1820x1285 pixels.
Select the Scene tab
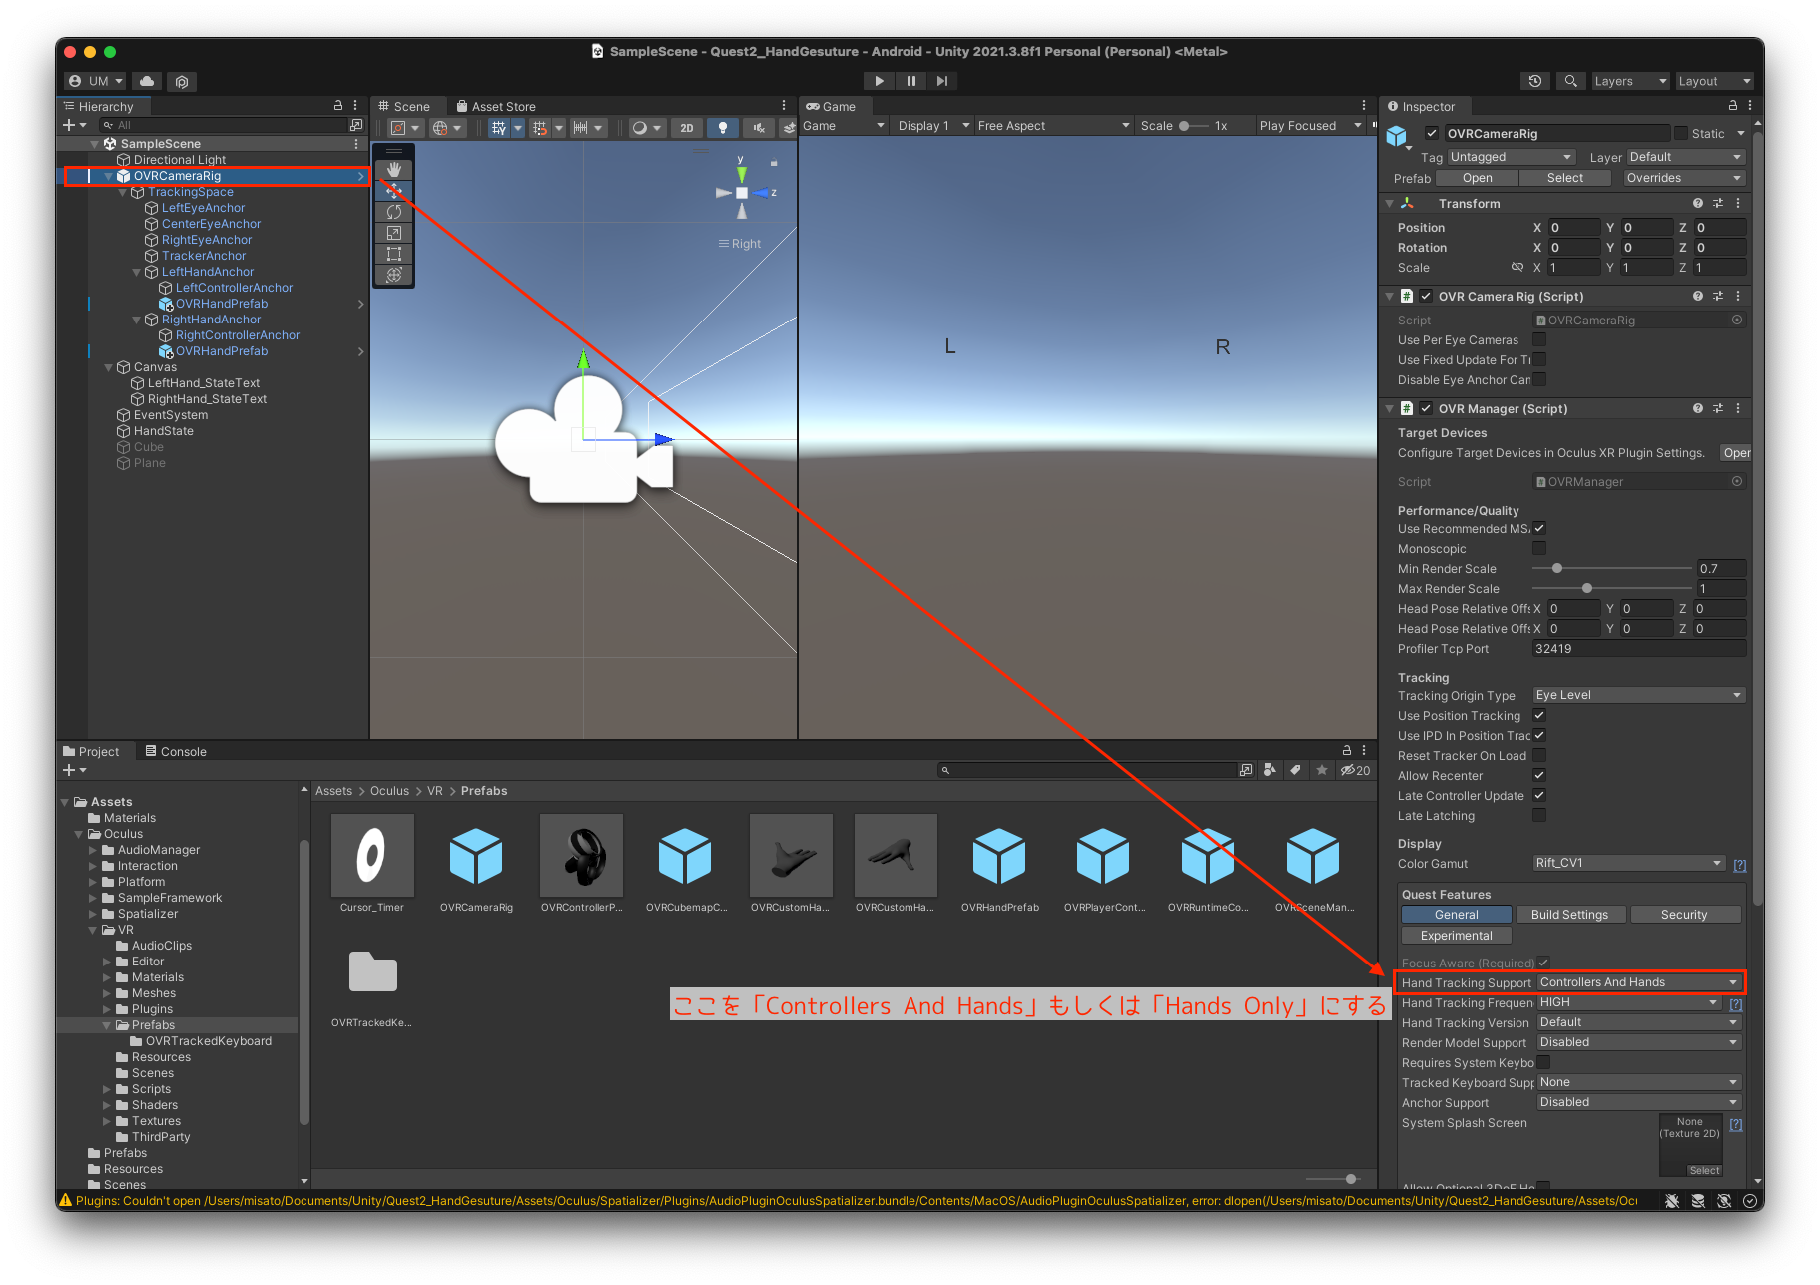tap(404, 106)
